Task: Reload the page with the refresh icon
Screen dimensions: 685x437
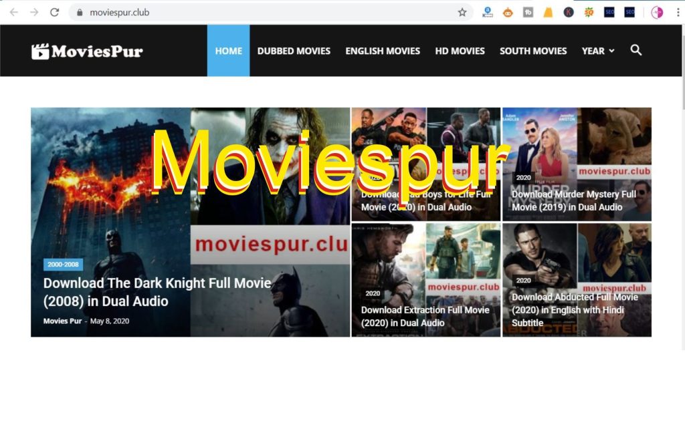Action: coord(55,12)
